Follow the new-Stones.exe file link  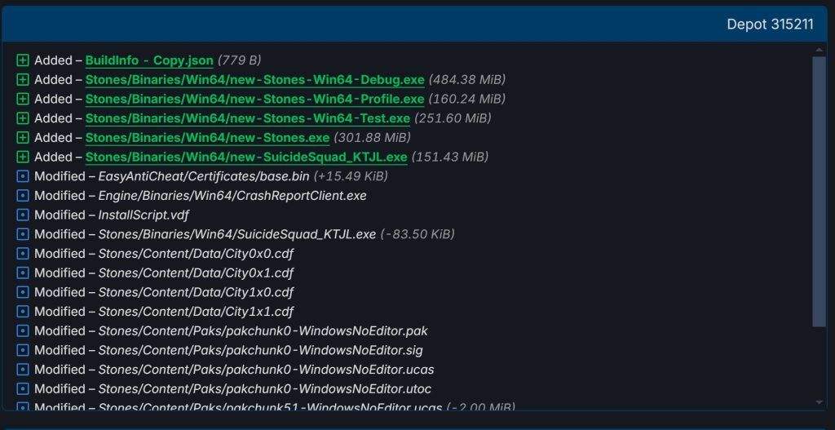(x=207, y=138)
